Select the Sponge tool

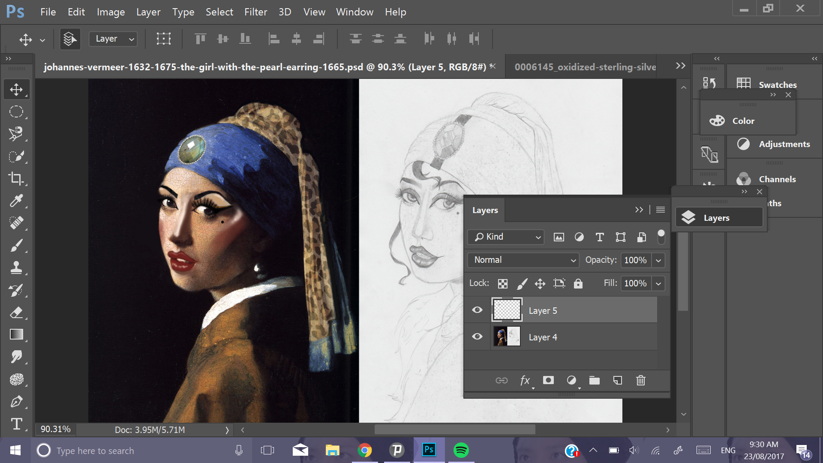pyautogui.click(x=16, y=379)
